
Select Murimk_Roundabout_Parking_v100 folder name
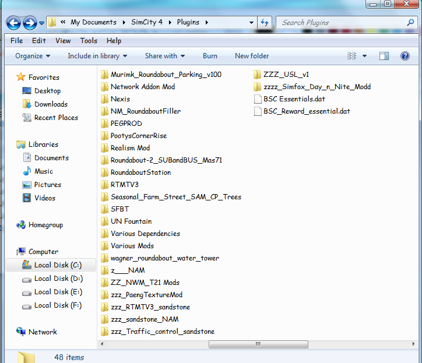click(x=166, y=75)
